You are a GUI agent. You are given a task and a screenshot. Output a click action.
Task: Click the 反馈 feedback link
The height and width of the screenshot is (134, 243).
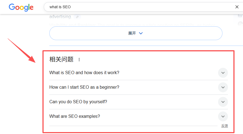224,126
